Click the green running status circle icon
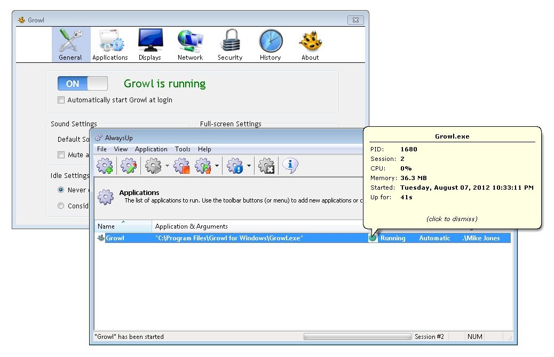Screen dimensions: 554x357 pos(373,238)
